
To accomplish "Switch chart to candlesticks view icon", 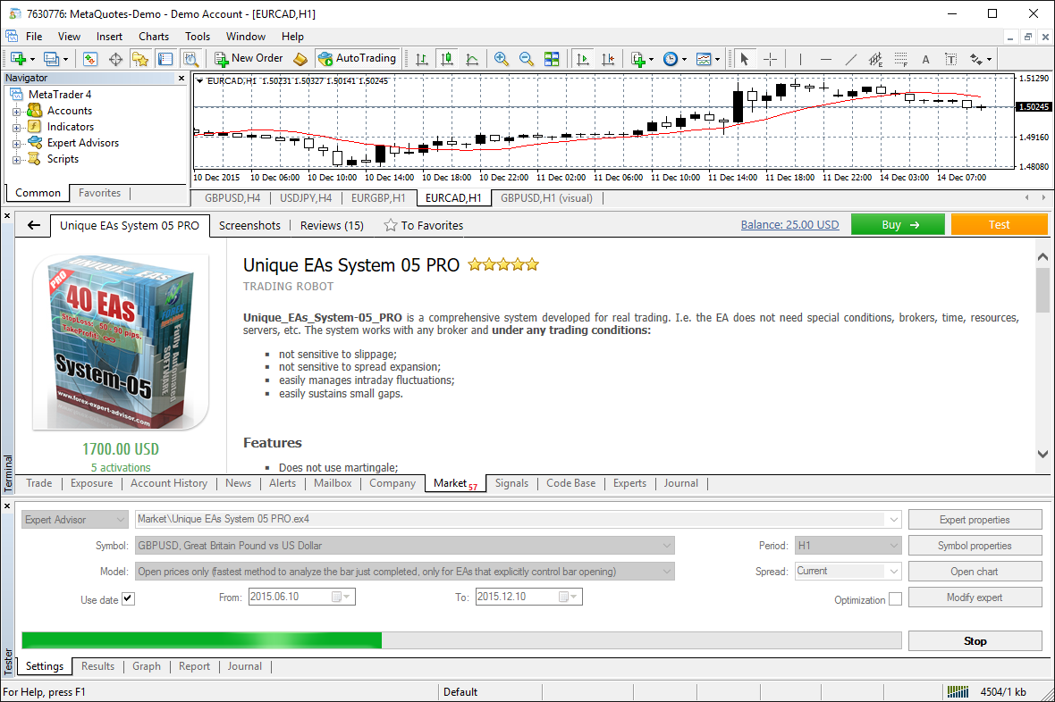I will coord(447,59).
